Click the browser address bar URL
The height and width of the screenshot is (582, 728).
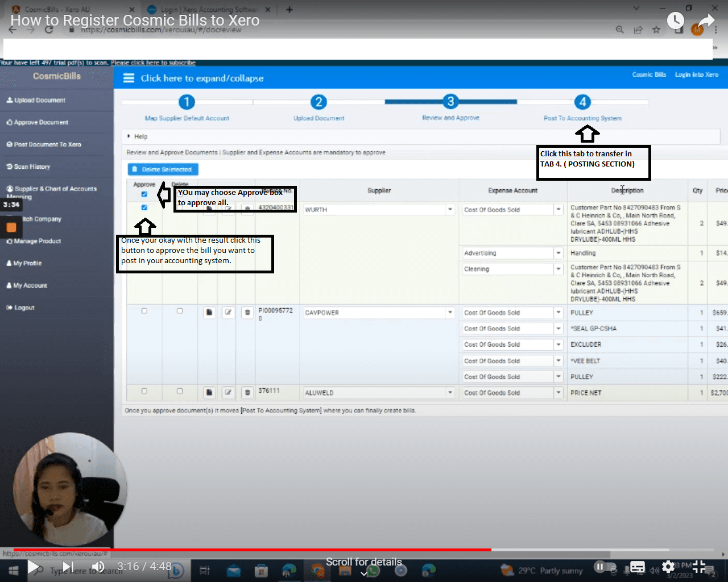click(161, 30)
